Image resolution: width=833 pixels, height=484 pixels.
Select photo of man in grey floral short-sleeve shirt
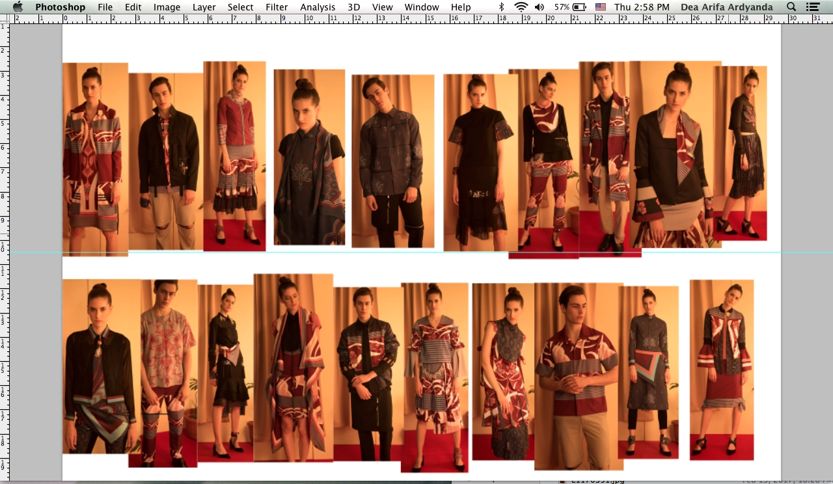169,373
